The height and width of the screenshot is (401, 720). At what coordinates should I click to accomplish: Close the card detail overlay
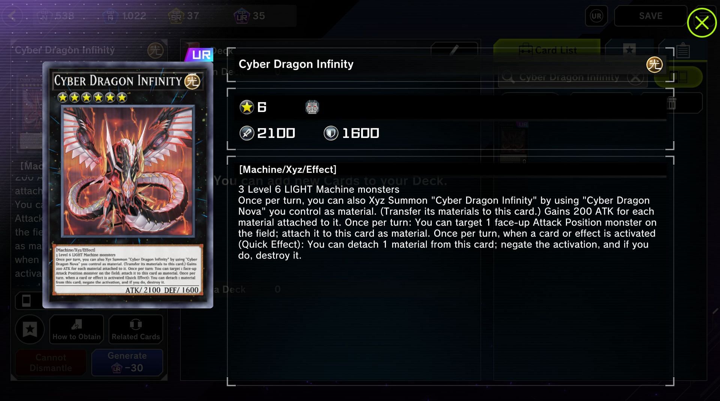tap(702, 23)
